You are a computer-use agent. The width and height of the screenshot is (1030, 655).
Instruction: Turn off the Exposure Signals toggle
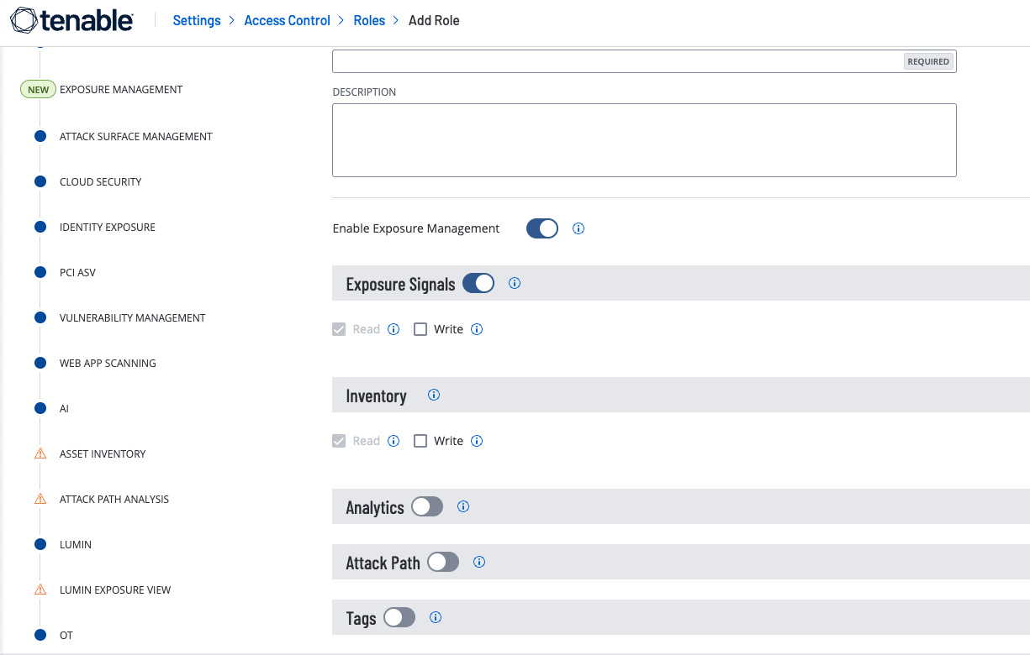[478, 284]
